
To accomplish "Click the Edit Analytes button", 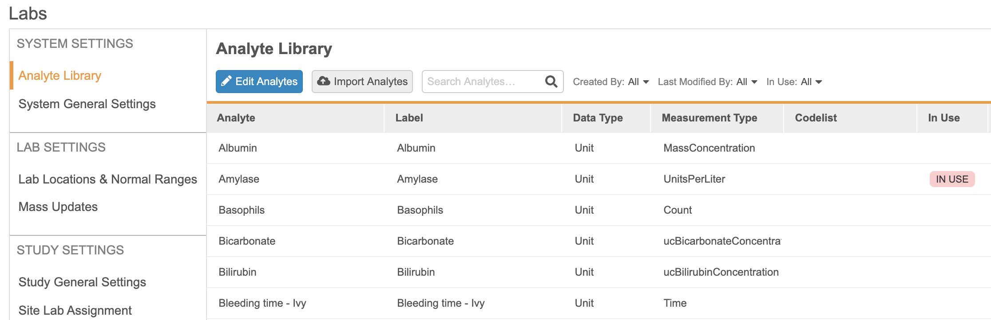I will tap(259, 82).
